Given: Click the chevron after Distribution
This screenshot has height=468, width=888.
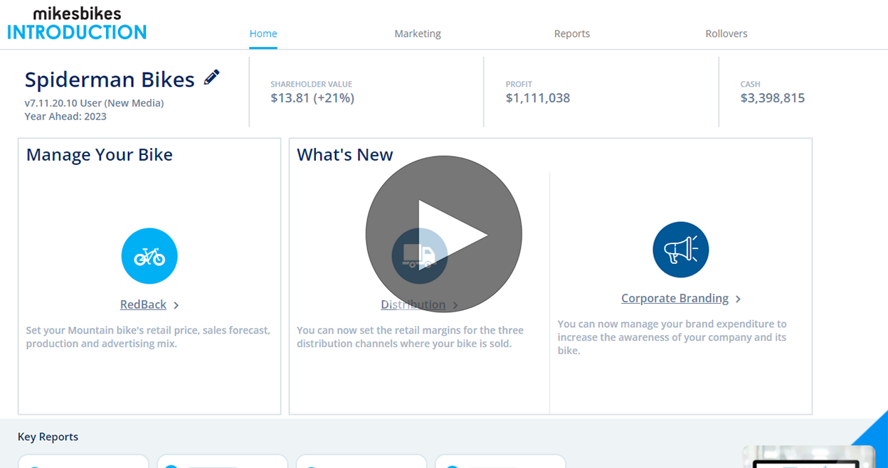Looking at the screenshot, I should (x=455, y=305).
